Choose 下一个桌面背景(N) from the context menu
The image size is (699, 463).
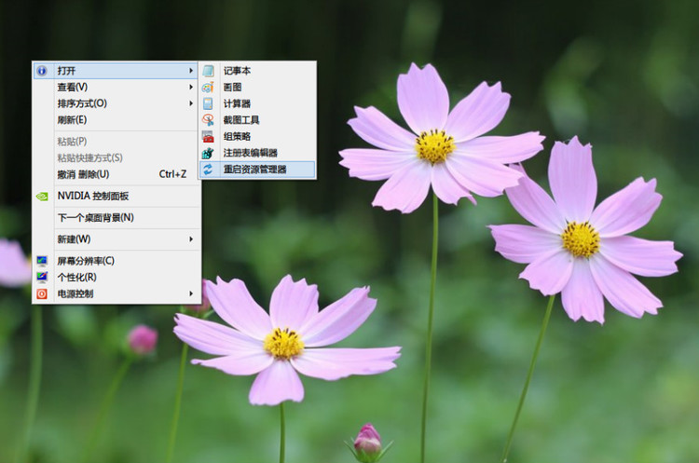coord(95,217)
